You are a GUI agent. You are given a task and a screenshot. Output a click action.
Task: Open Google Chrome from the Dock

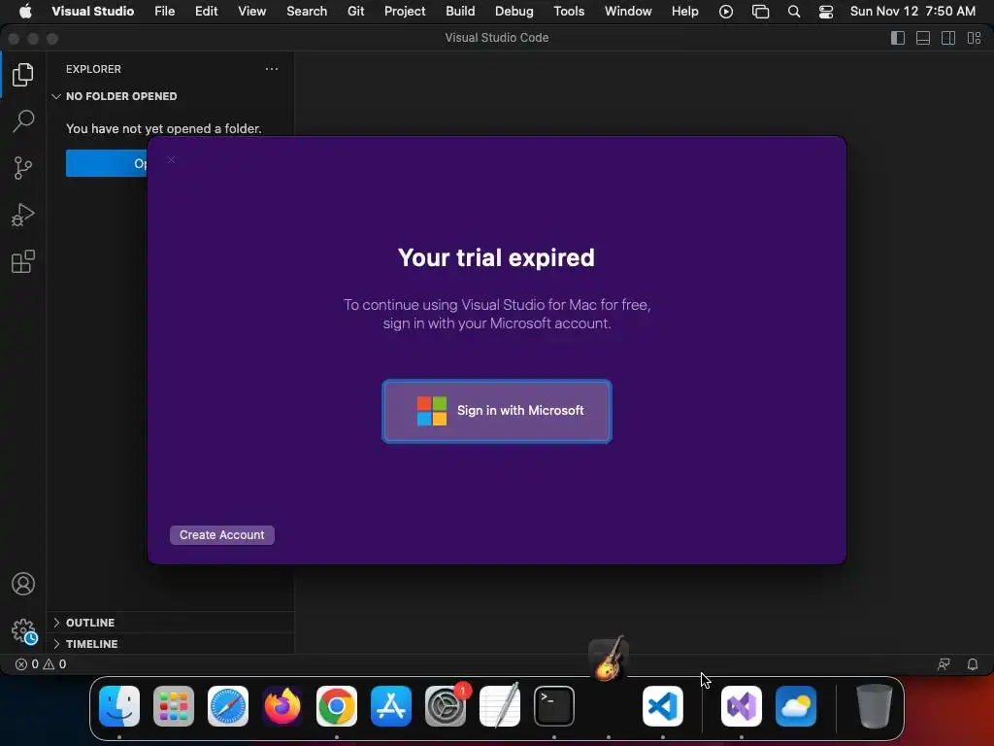337,706
